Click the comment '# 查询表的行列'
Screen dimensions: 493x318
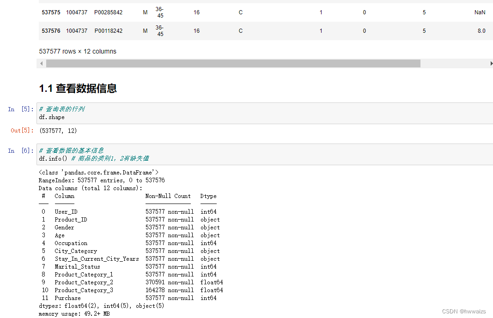point(62,109)
